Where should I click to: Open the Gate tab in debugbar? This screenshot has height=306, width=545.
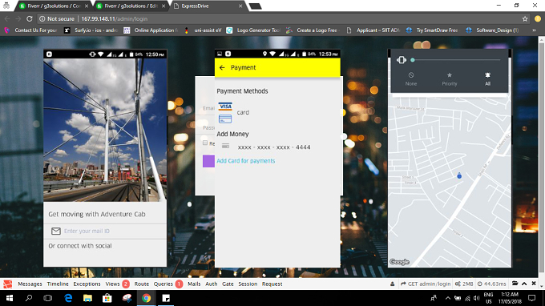(228, 284)
